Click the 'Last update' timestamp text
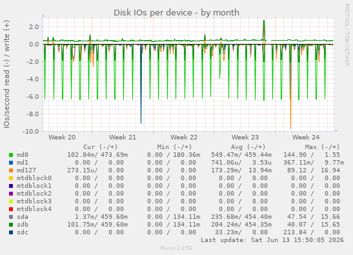 coord(272,240)
